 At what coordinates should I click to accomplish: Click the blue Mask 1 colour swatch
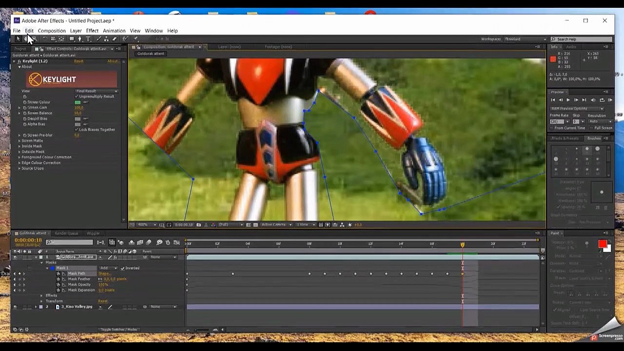[x=53, y=268]
